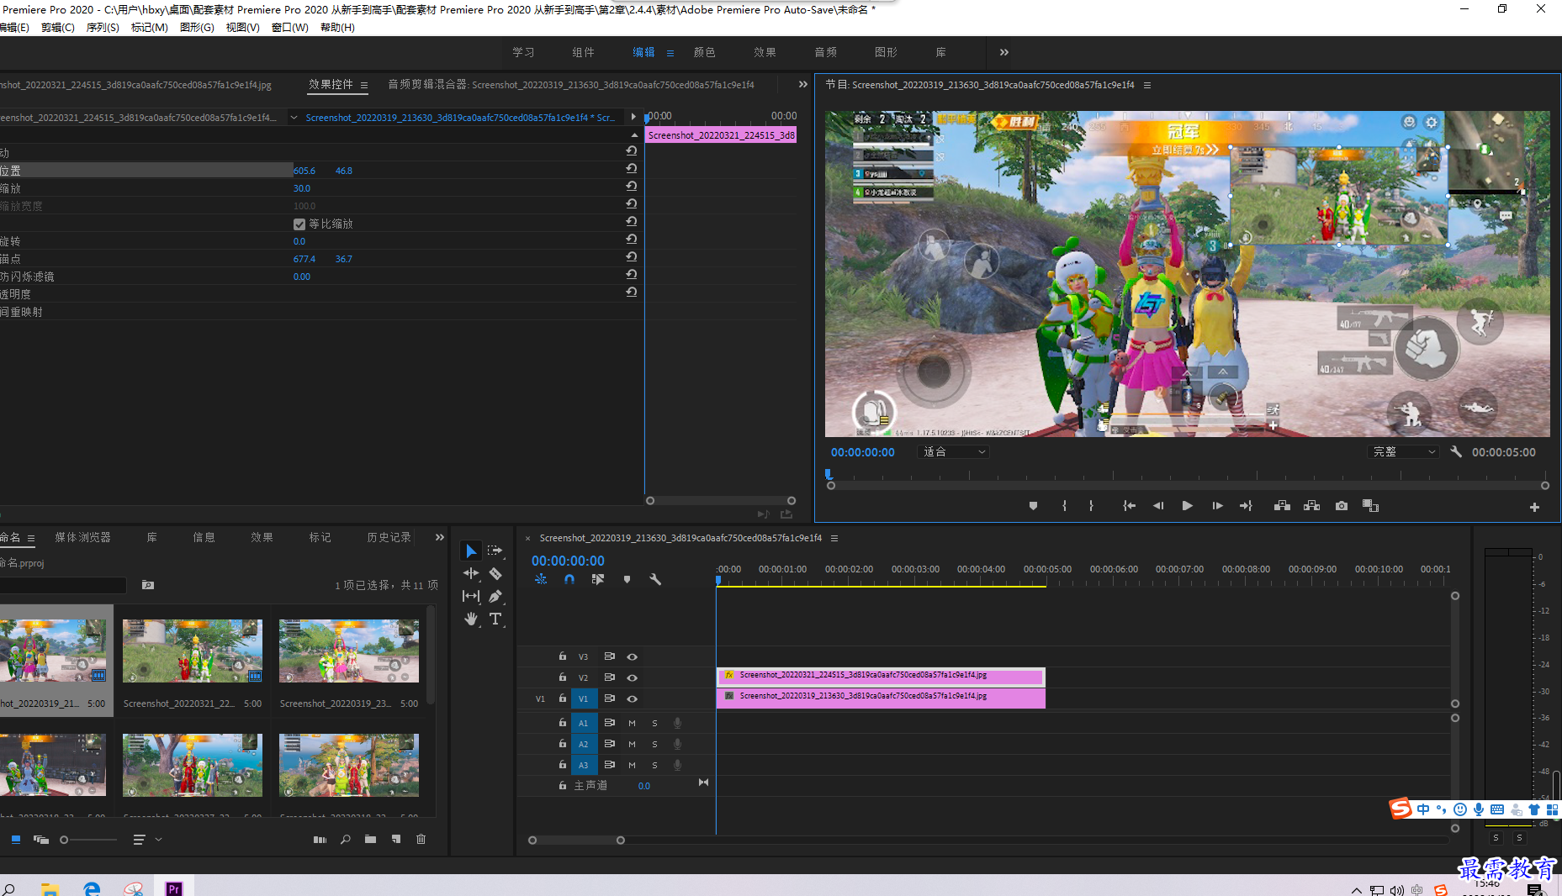The width and height of the screenshot is (1562, 896).
Task: Click the project panel Find magnifier
Action: [345, 839]
